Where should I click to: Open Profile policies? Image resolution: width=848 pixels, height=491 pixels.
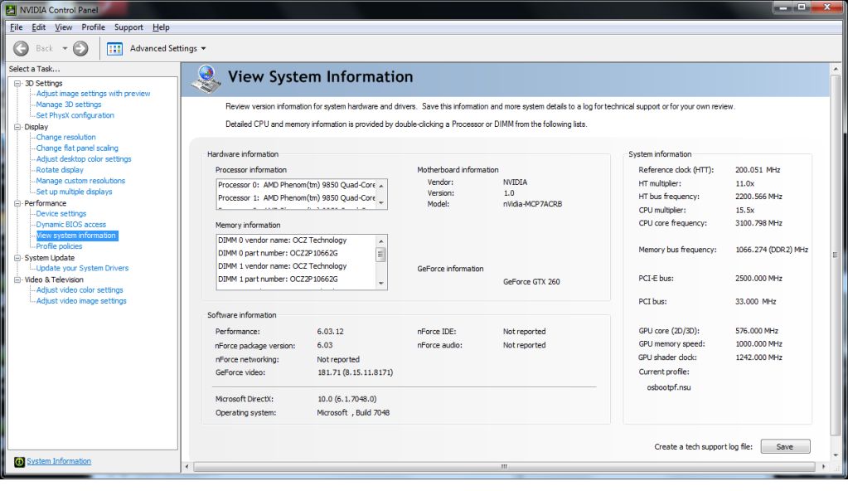point(59,246)
